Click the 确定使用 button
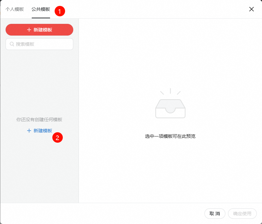 [242, 214]
